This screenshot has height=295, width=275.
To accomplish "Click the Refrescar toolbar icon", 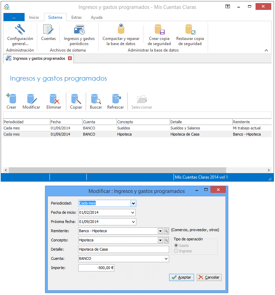I will point(115,101).
